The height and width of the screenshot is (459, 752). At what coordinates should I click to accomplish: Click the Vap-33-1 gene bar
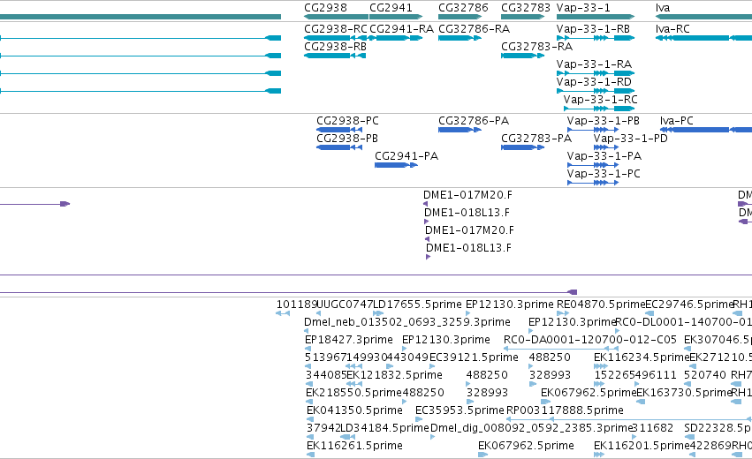coord(596,17)
